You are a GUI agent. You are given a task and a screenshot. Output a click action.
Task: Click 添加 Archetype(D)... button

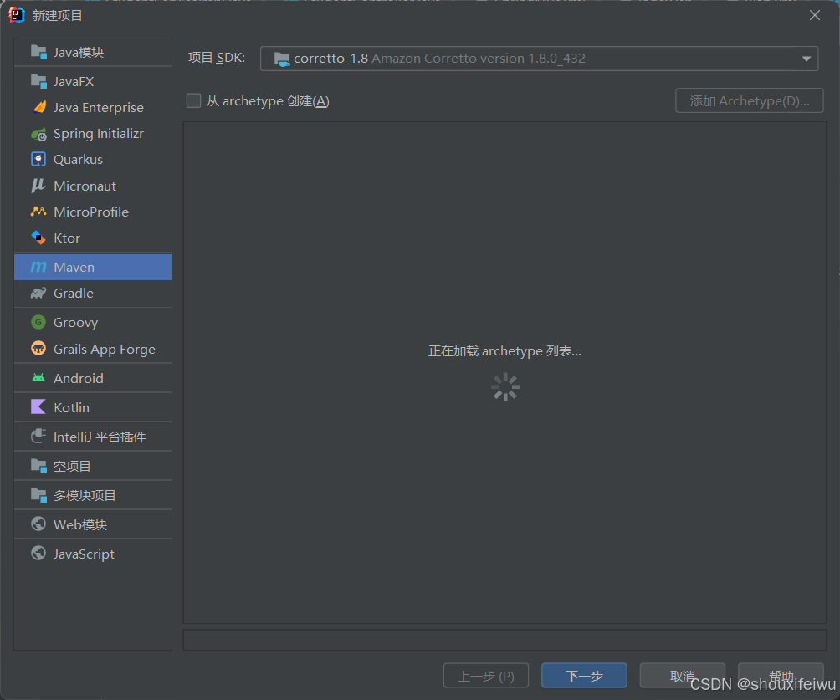[749, 100]
